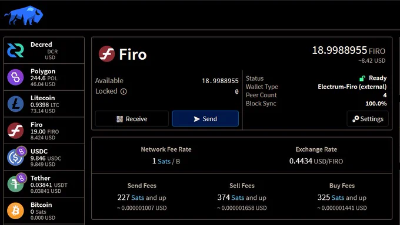
Task: Click the Sats link under Buy Fees
Action: point(338,197)
